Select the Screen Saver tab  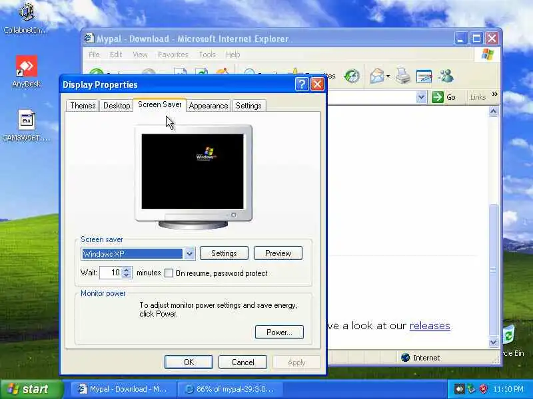point(159,104)
